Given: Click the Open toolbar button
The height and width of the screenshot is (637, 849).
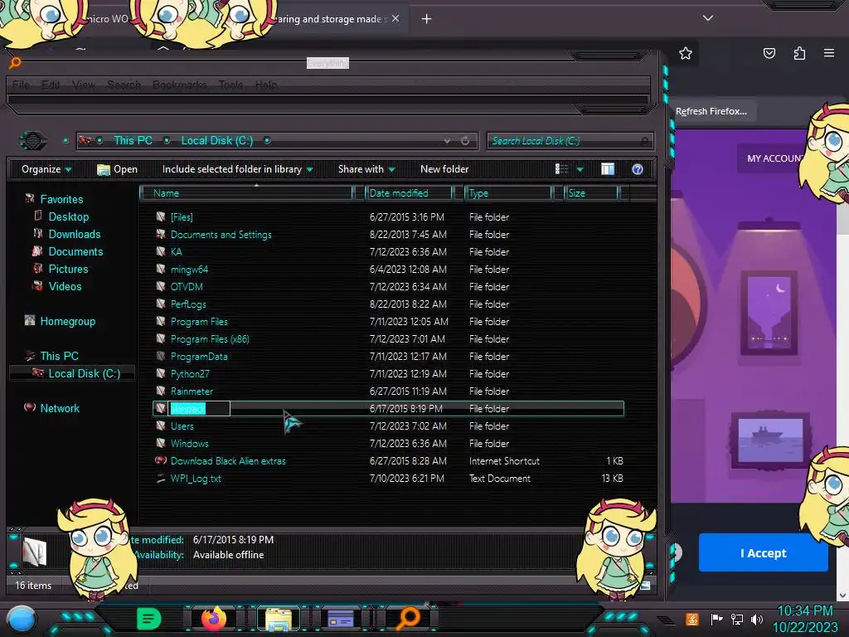Looking at the screenshot, I should click(118, 169).
